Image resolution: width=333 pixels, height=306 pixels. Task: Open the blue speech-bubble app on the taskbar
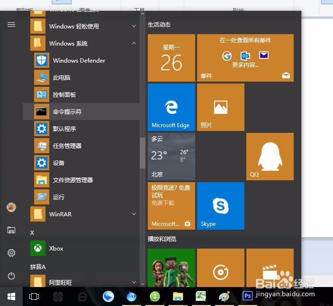pyautogui.click(x=108, y=296)
